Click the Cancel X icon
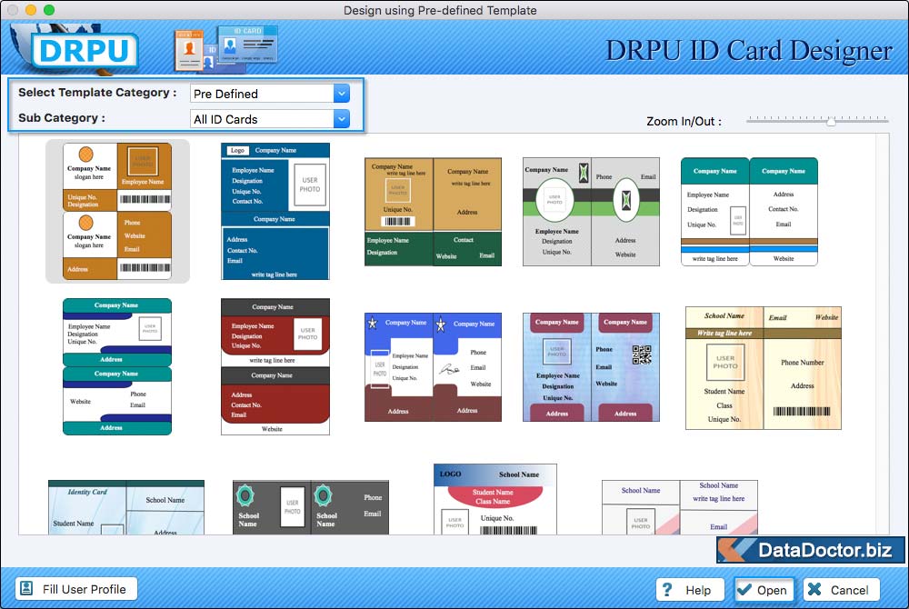 coord(814,589)
